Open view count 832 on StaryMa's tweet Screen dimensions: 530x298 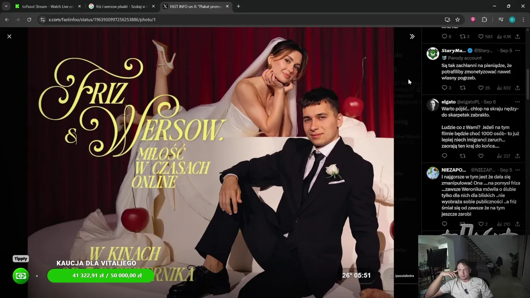click(503, 88)
